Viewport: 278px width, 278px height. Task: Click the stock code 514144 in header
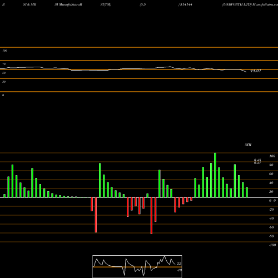[x=186, y=4]
